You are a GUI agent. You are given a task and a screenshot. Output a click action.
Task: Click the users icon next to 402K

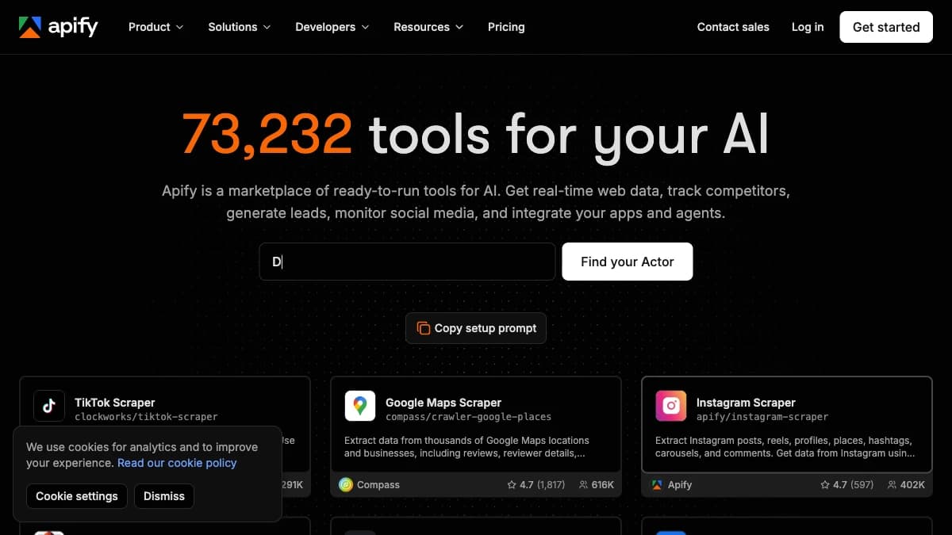pos(892,484)
